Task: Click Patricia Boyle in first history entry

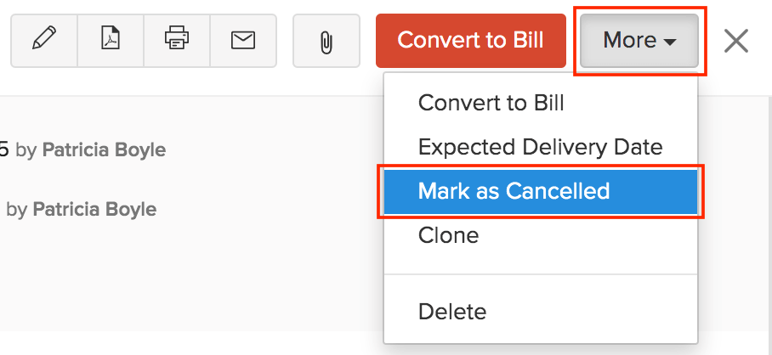Action: [x=104, y=150]
